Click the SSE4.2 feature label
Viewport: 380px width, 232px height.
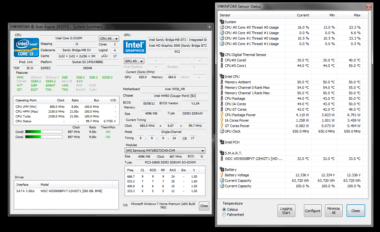51,81
